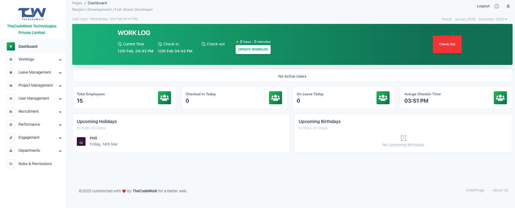This screenshot has height=208, width=515.
Task: Open the user profile icon
Action: [497, 6]
